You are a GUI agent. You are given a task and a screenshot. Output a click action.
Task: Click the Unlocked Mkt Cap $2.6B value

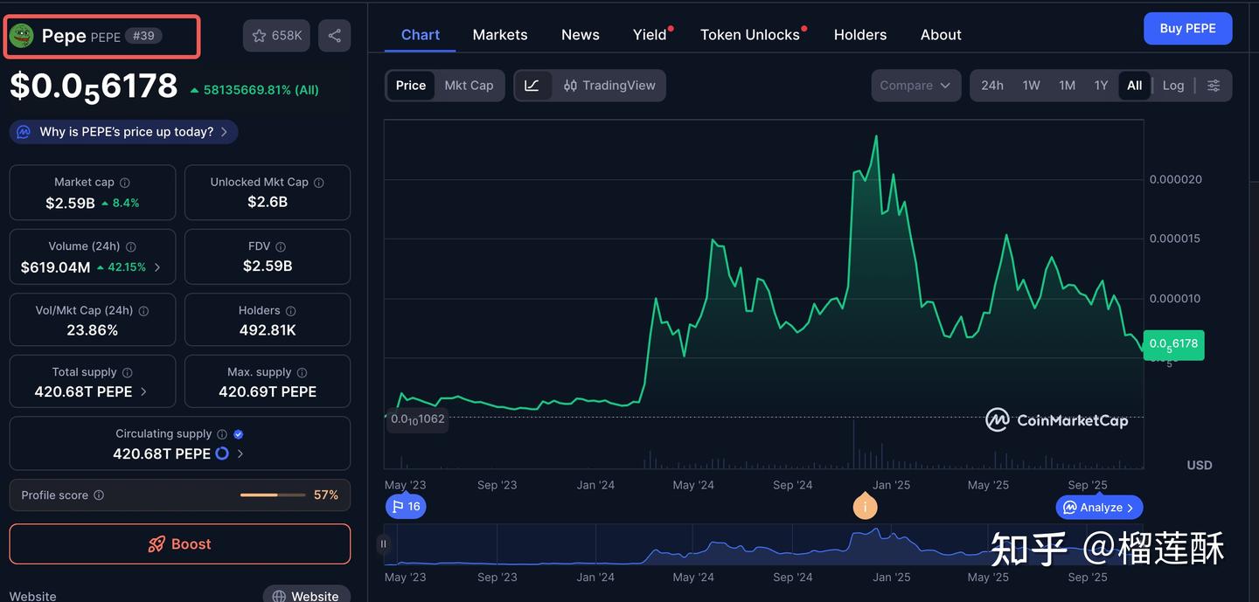pos(268,202)
